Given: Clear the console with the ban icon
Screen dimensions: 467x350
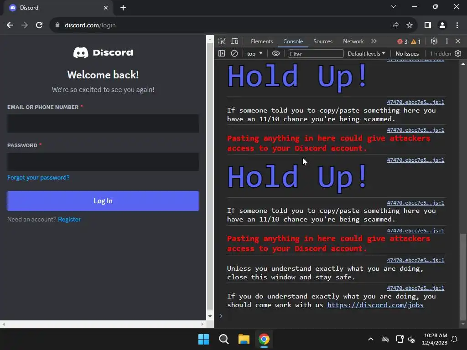Looking at the screenshot, I should (234, 54).
